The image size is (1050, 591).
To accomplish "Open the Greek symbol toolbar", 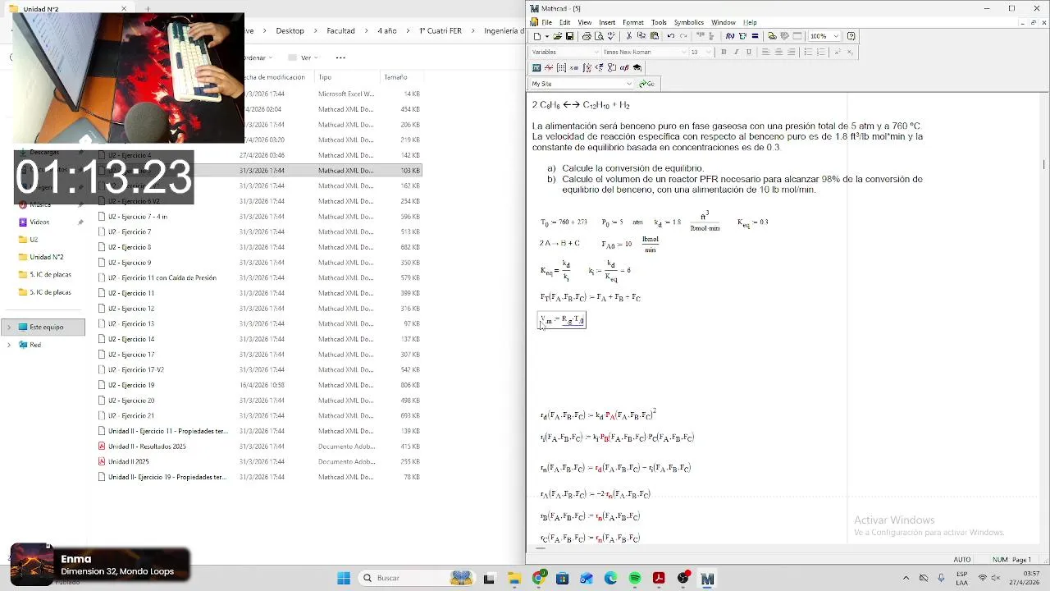I will pos(624,67).
